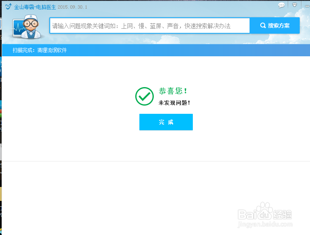Screen dimensions: 310x235
Task: Click the 完成 button
Action: click(166, 122)
